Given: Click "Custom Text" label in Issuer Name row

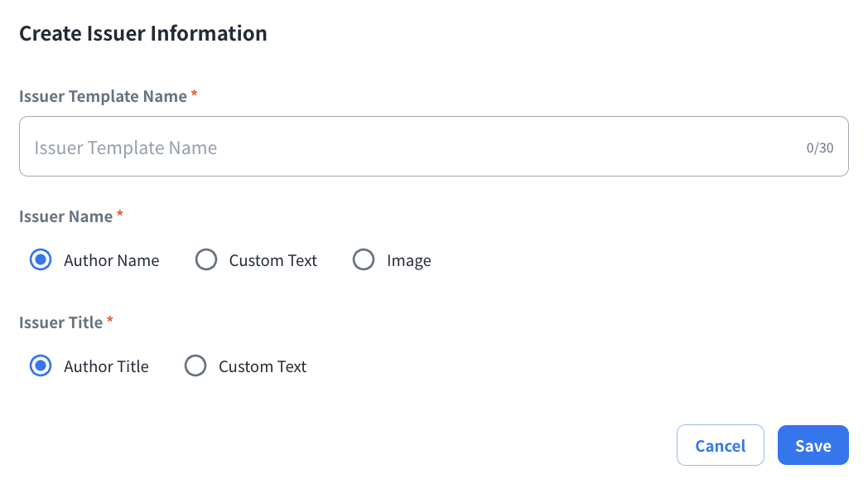Looking at the screenshot, I should pyautogui.click(x=272, y=260).
